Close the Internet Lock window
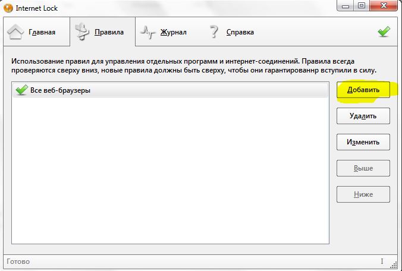The width and height of the screenshot is (402, 271). pos(384,6)
